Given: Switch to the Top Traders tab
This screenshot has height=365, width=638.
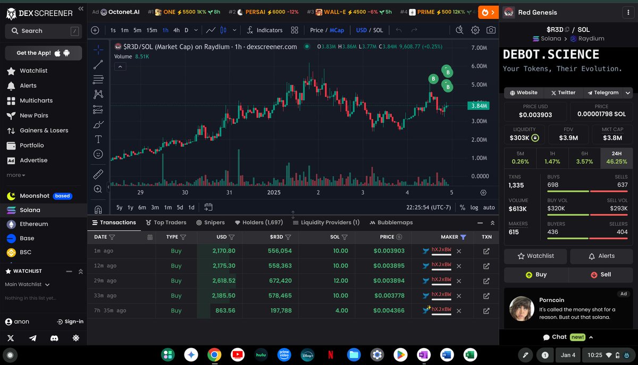Looking at the screenshot, I should [x=165, y=222].
